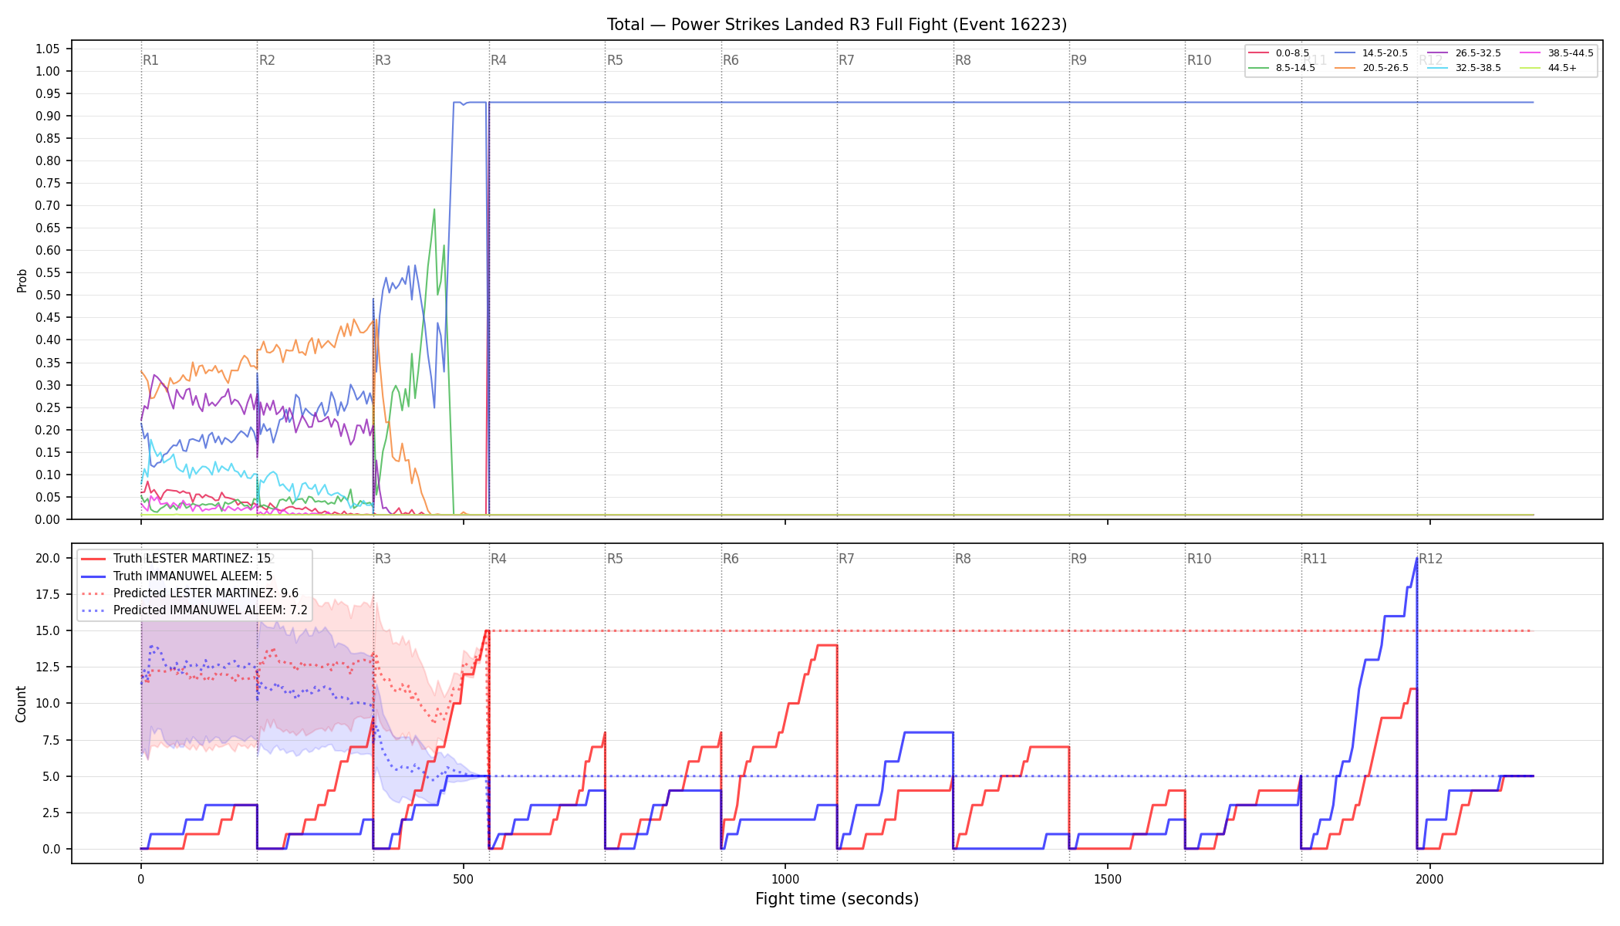This screenshot has height=926, width=1620.
Task: Click 'Truth IMMANUWEL ALEEM: 5' legend entry
Action: pyautogui.click(x=177, y=576)
